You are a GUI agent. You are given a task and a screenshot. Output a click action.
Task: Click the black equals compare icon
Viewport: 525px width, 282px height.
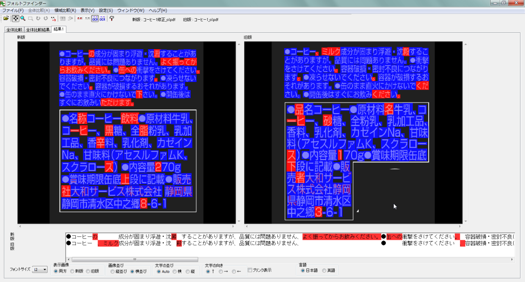(87, 18)
